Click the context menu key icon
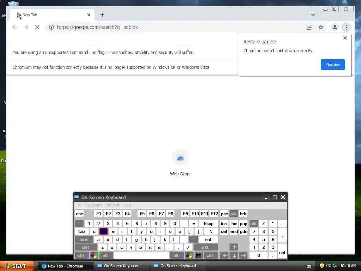Screen dimensions: 361x271 point(199,255)
